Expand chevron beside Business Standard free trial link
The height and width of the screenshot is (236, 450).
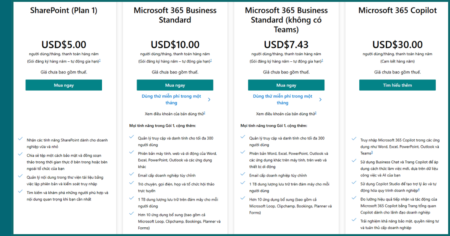tap(209, 99)
